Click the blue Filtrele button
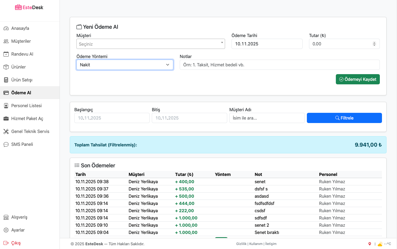Viewport: 397px width, 249px height. point(344,118)
